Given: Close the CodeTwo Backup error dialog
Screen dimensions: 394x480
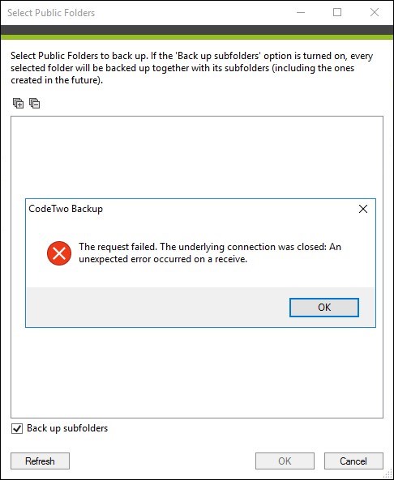Looking at the screenshot, I should tap(363, 209).
